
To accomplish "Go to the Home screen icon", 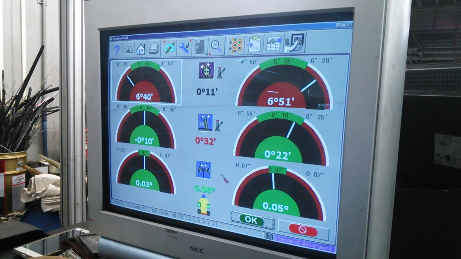I will [141, 49].
